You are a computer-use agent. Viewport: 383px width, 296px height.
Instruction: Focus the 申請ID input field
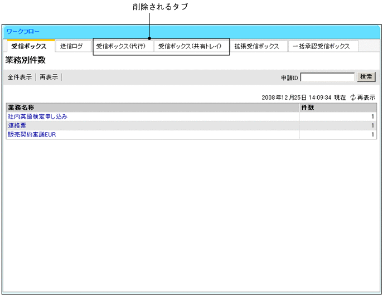tap(327, 77)
